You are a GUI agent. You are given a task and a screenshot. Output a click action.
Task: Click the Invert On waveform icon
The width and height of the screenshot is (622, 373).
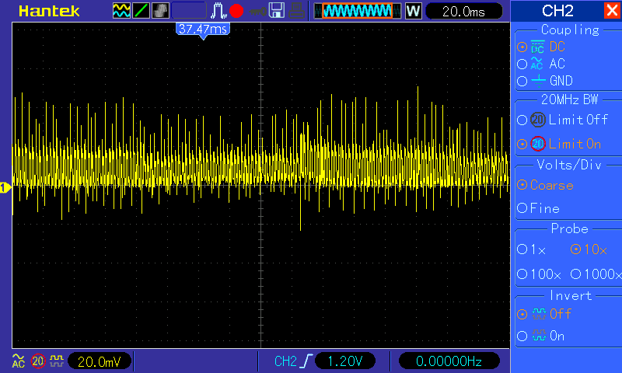(x=539, y=336)
